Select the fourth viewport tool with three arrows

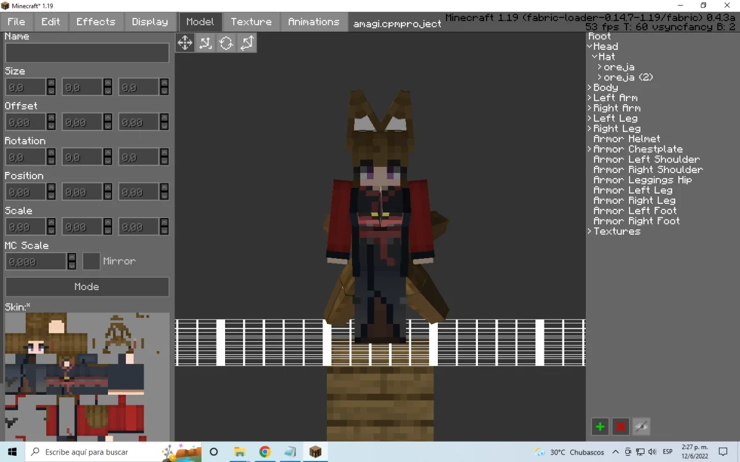[x=247, y=43]
